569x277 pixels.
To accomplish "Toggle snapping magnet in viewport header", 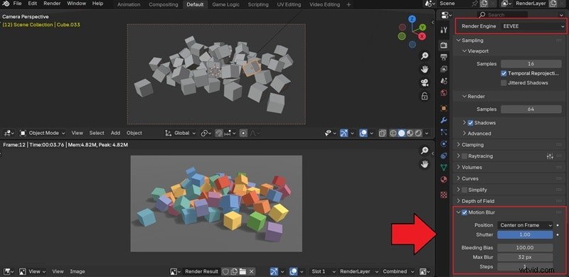I will (x=218, y=133).
